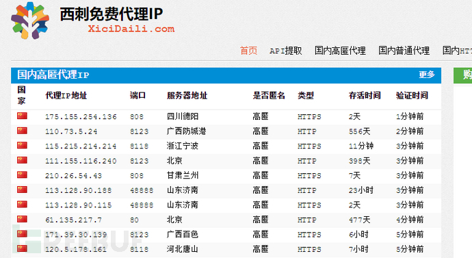Click China flag in 171.39.30.139 row
472x258 pixels.
pyautogui.click(x=22, y=233)
